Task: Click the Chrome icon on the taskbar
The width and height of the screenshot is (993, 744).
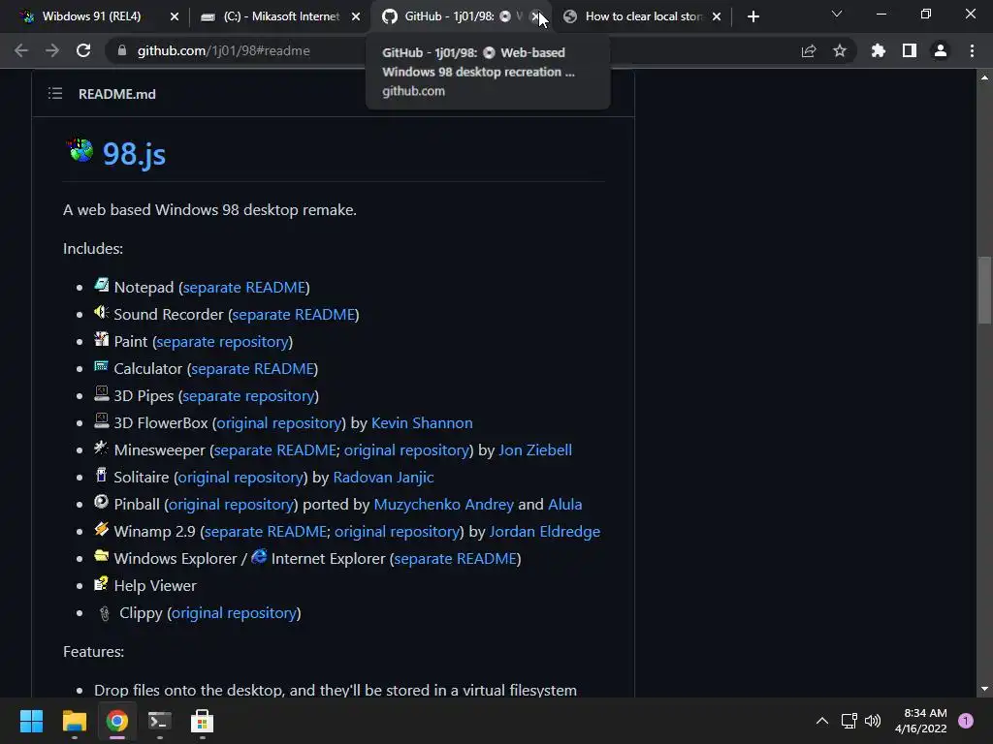Action: coord(117,721)
